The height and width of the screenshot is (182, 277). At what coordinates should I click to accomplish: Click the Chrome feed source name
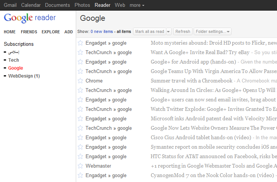click(x=94, y=81)
